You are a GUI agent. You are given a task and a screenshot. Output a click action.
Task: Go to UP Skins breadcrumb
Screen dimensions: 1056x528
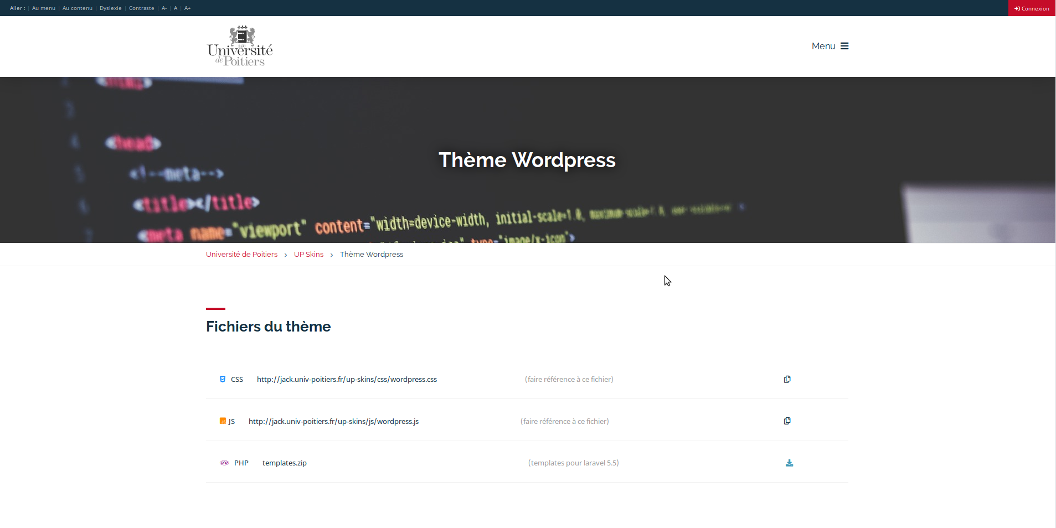pos(308,254)
